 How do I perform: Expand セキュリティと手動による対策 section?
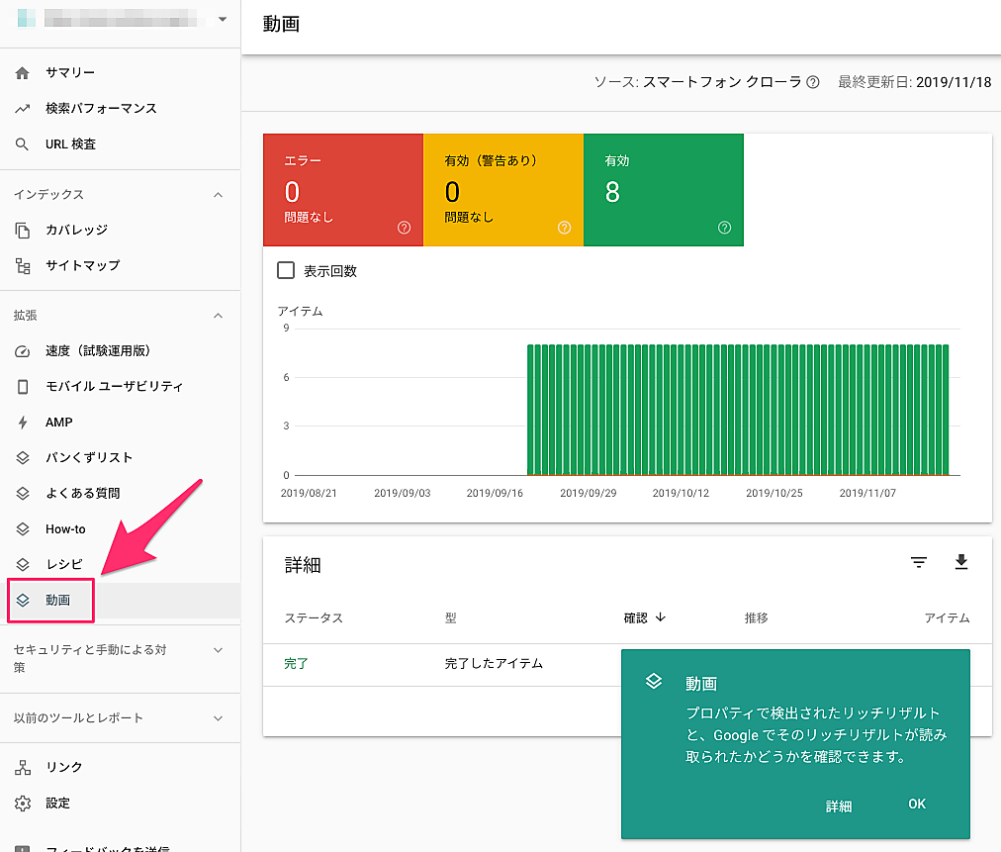(x=219, y=650)
